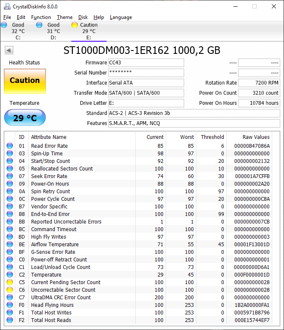Click the status orb for End-to-End Error
Viewport: 284px width, 330px height.
pyautogui.click(x=10, y=214)
